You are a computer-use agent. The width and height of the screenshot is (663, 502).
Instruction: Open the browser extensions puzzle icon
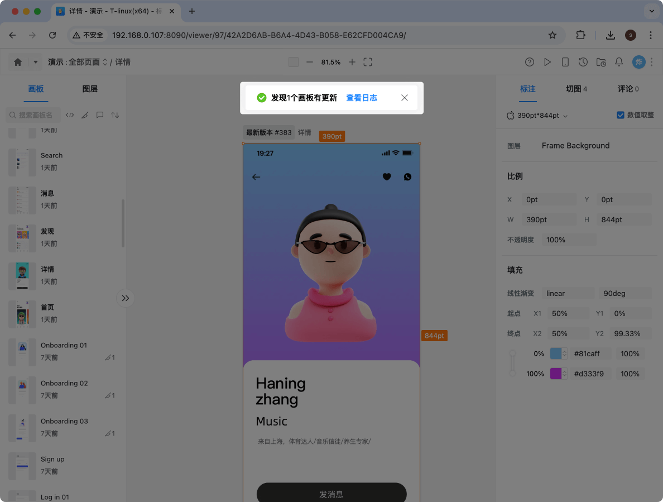point(581,35)
